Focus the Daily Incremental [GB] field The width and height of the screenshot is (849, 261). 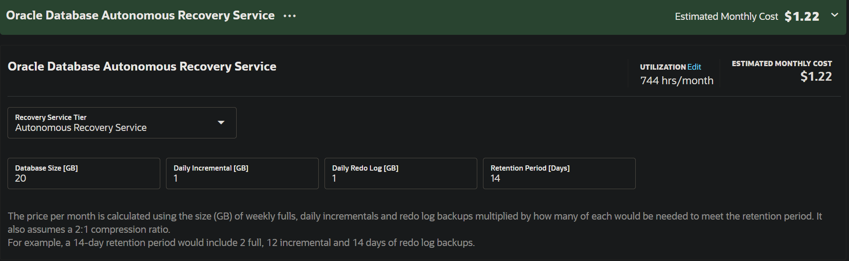point(242,174)
